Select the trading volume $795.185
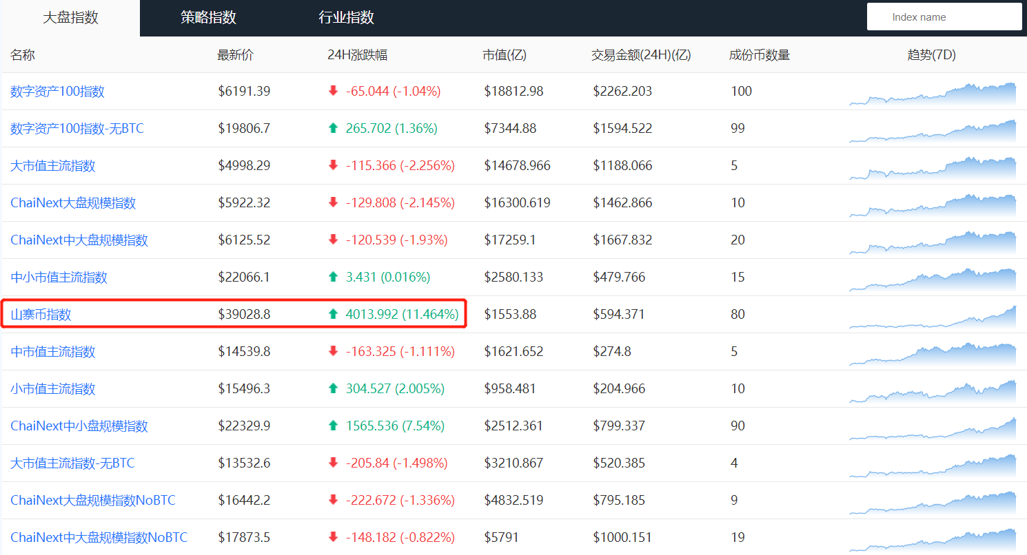Viewport: 1027px width, 555px height. pos(619,500)
